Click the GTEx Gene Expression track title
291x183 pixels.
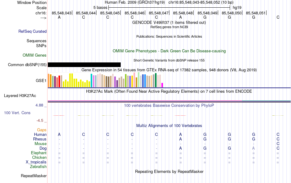[169, 70]
